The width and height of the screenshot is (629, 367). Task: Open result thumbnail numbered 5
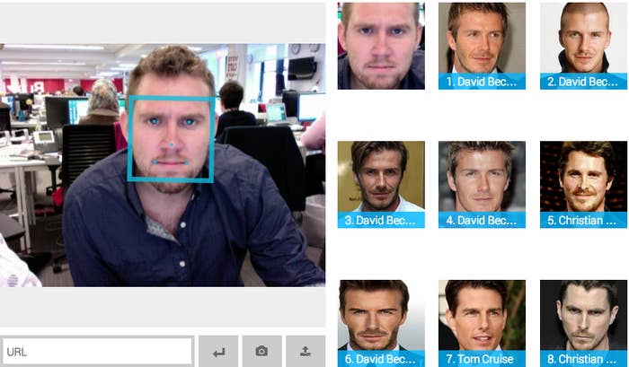point(584,184)
